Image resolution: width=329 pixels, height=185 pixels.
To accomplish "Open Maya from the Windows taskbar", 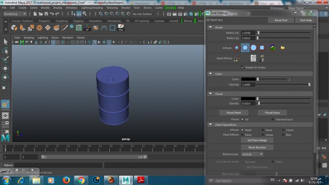I will (126, 180).
